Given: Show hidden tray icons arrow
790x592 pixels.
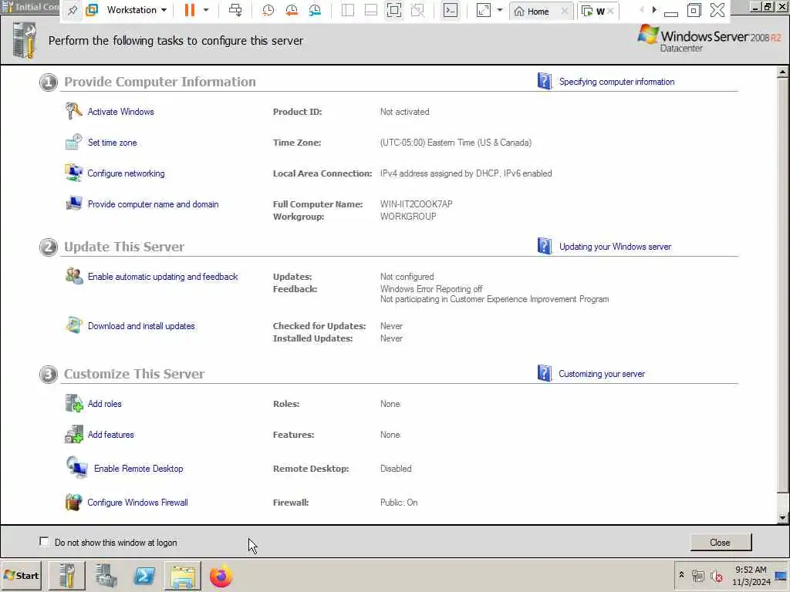Looking at the screenshot, I should [x=682, y=575].
